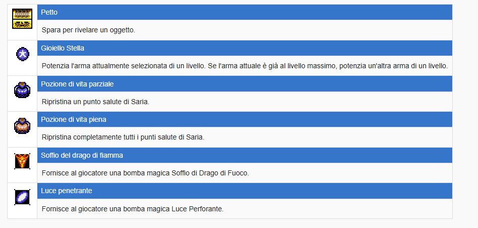Select the Pozione di vita piena header
Viewport: 478px width, 228px height.
tap(245, 119)
